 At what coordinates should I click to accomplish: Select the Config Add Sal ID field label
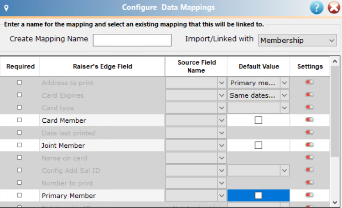click(71, 171)
